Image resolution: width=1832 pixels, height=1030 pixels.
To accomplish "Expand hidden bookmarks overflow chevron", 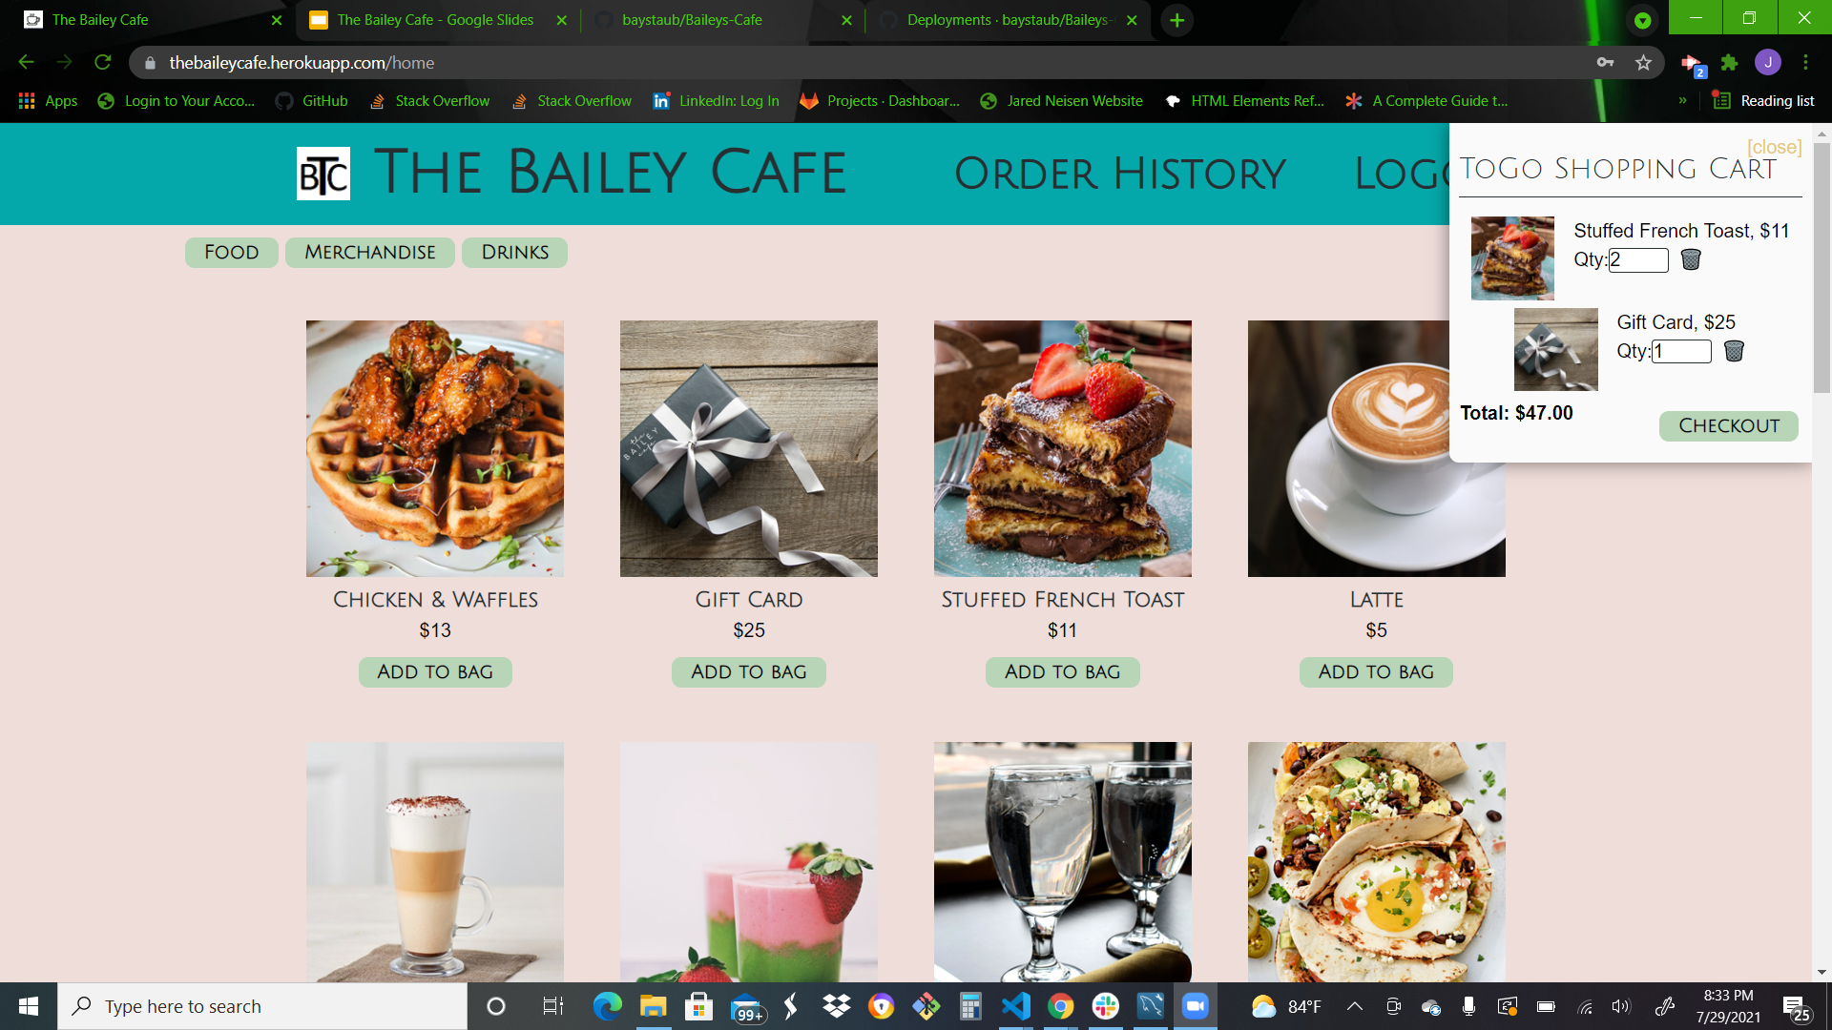I will coord(1682,101).
